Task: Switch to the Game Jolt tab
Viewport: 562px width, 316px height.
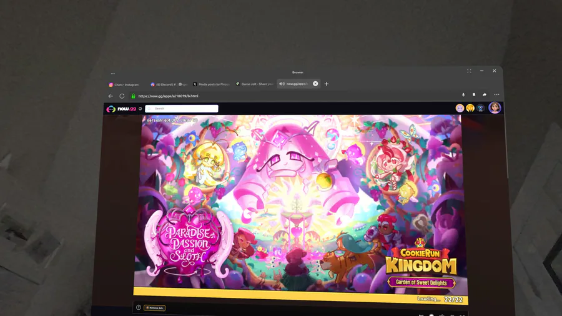Action: point(255,84)
